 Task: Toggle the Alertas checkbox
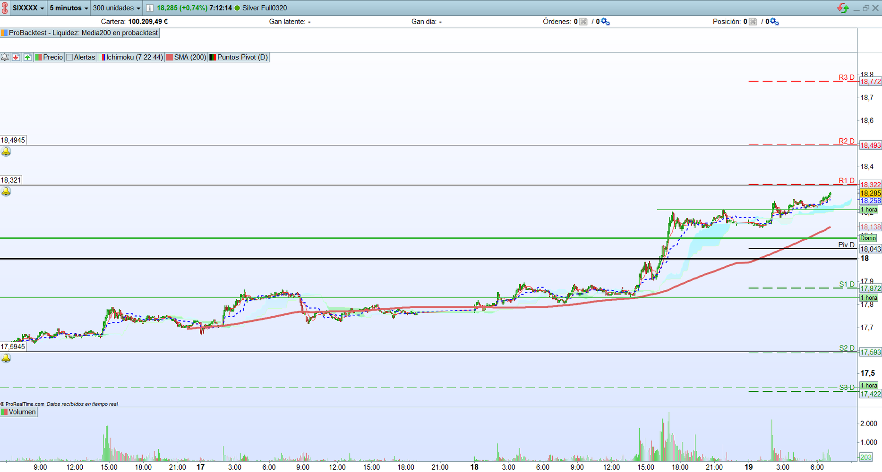pyautogui.click(x=70, y=57)
